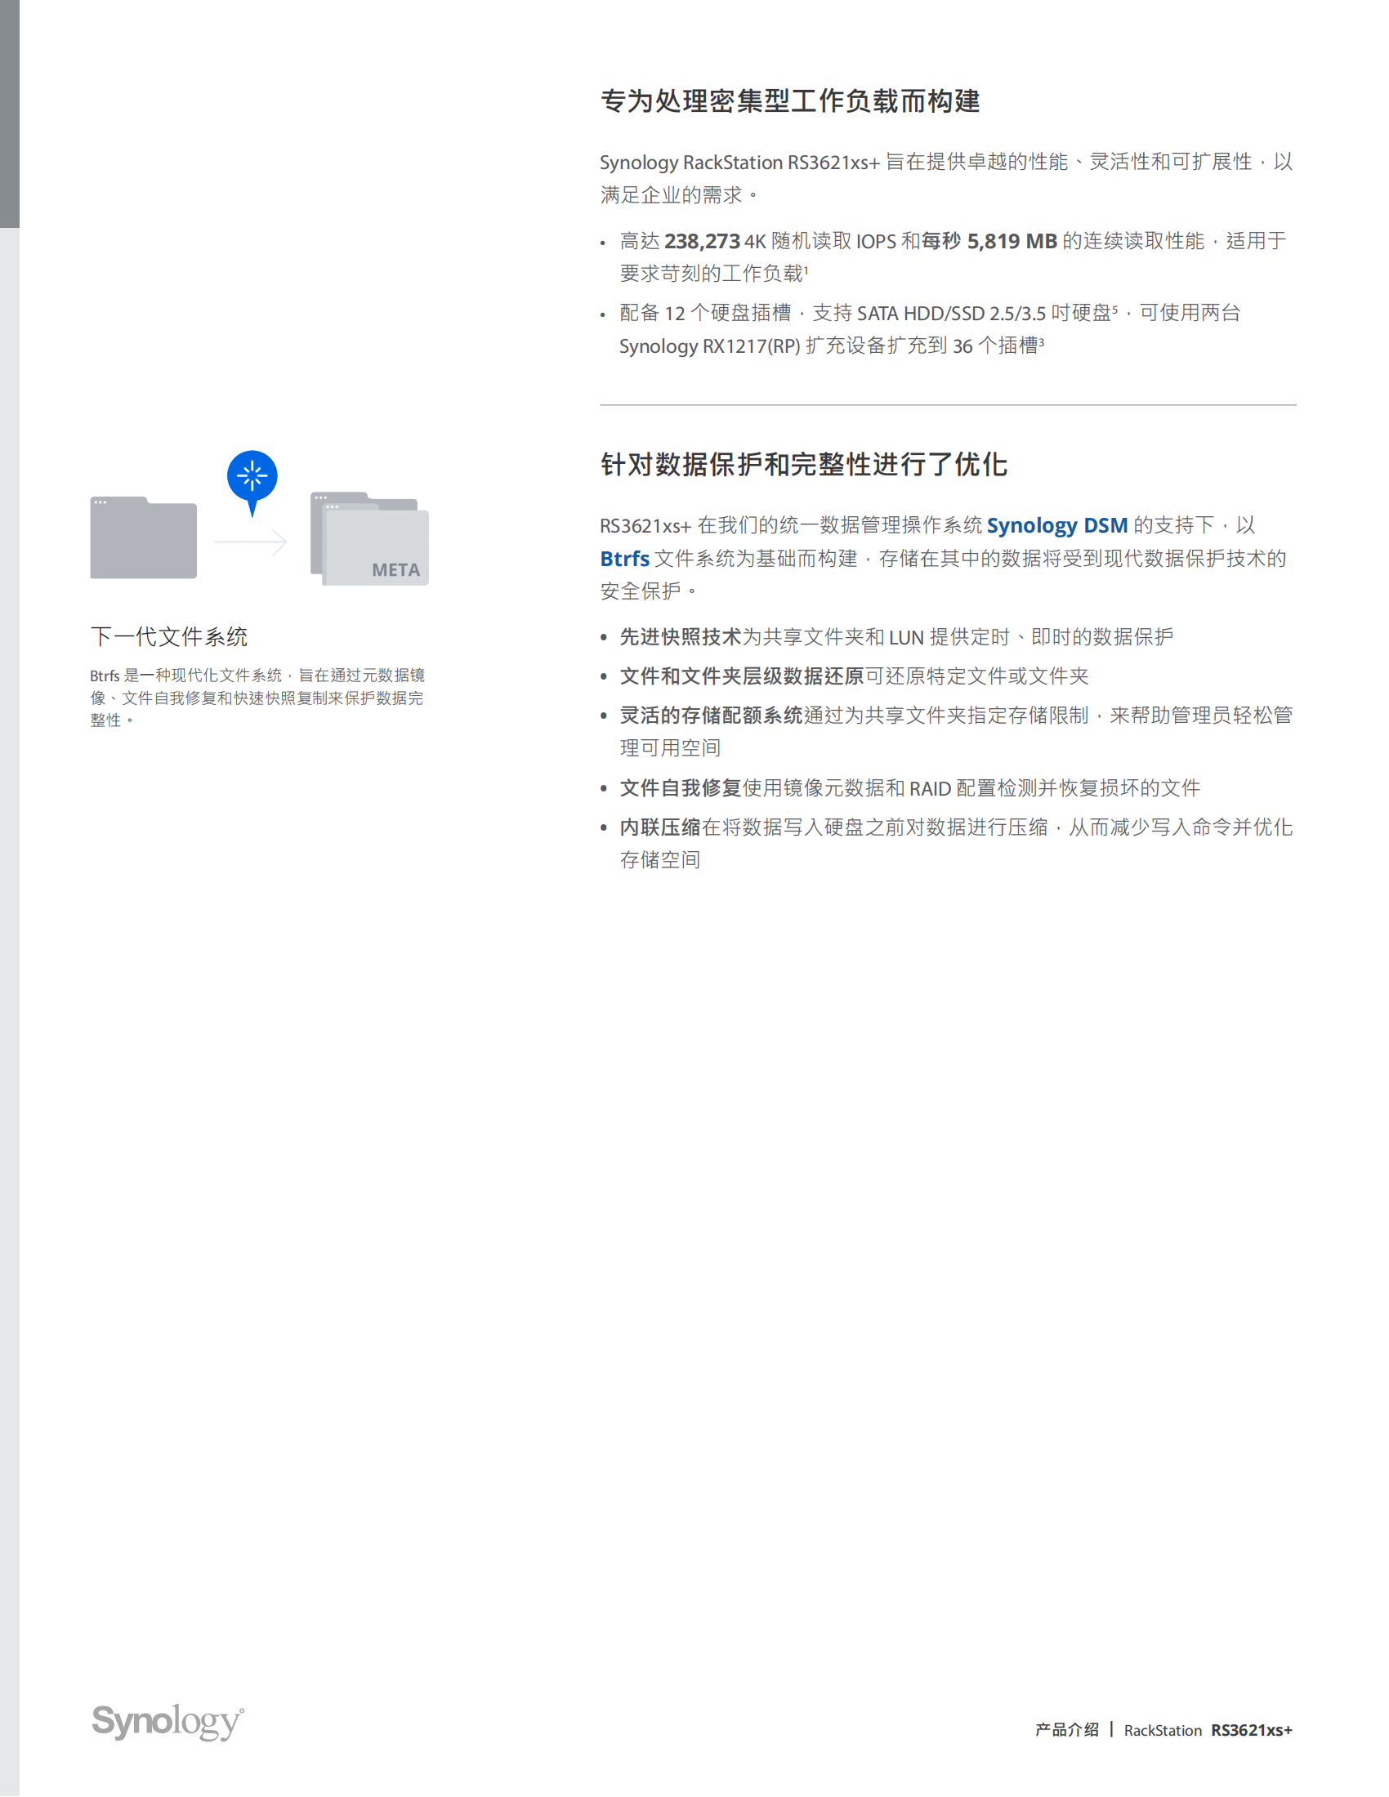Viewport: 1389px width, 1797px height.
Task: Click intro text Synology RackStation RS3621xs+
Action: (739, 163)
